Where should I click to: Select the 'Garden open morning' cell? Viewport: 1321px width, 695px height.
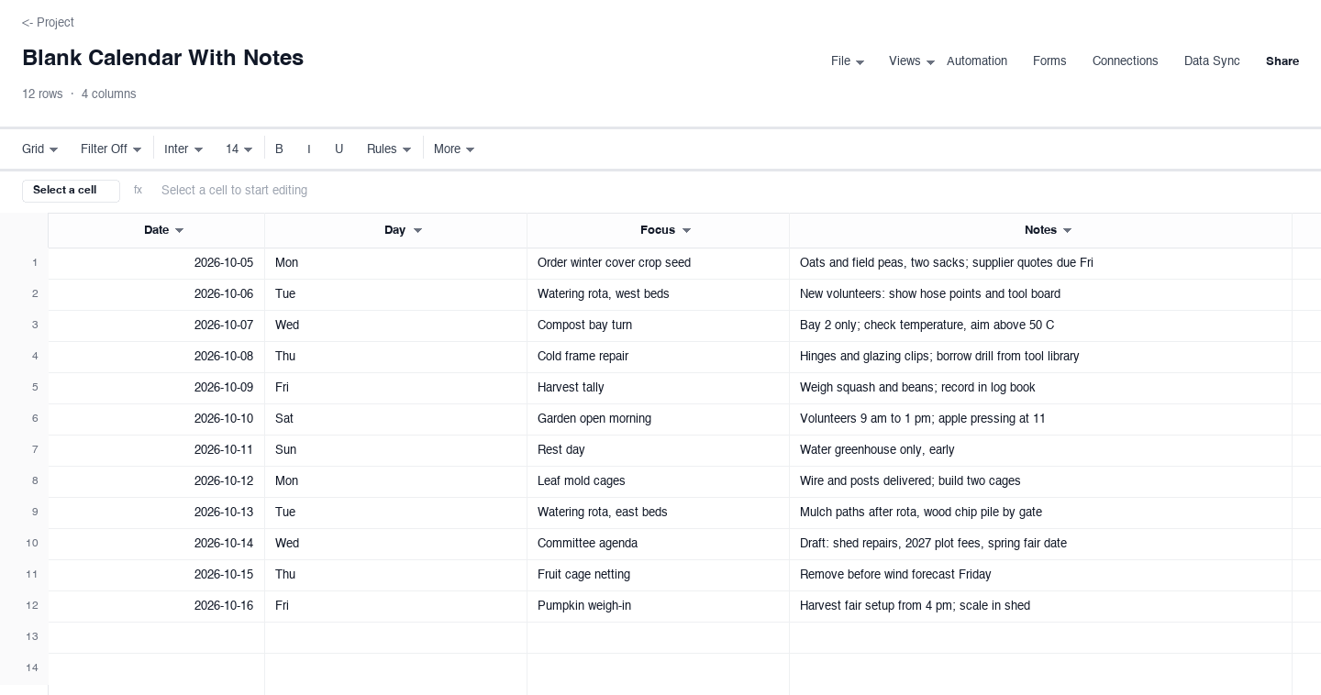click(658, 419)
